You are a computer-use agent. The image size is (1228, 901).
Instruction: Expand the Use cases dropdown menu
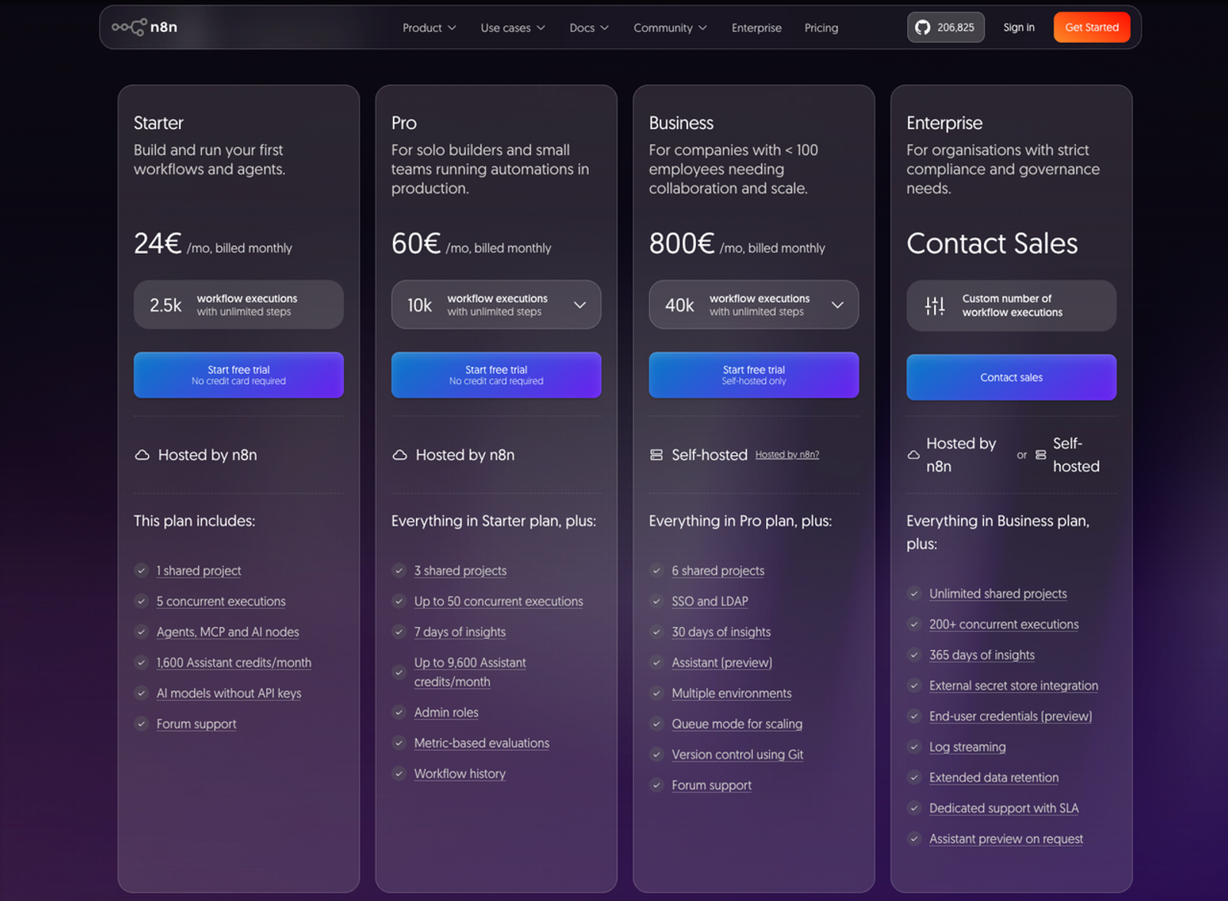coord(513,28)
